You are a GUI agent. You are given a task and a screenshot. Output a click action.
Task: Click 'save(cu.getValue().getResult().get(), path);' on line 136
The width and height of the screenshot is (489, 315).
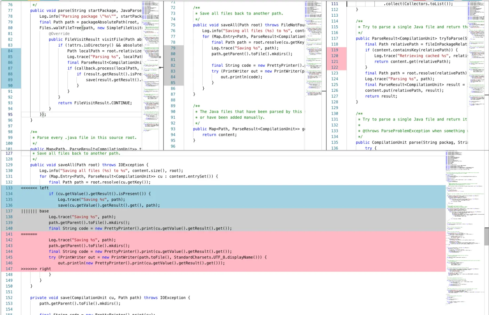click(109, 205)
